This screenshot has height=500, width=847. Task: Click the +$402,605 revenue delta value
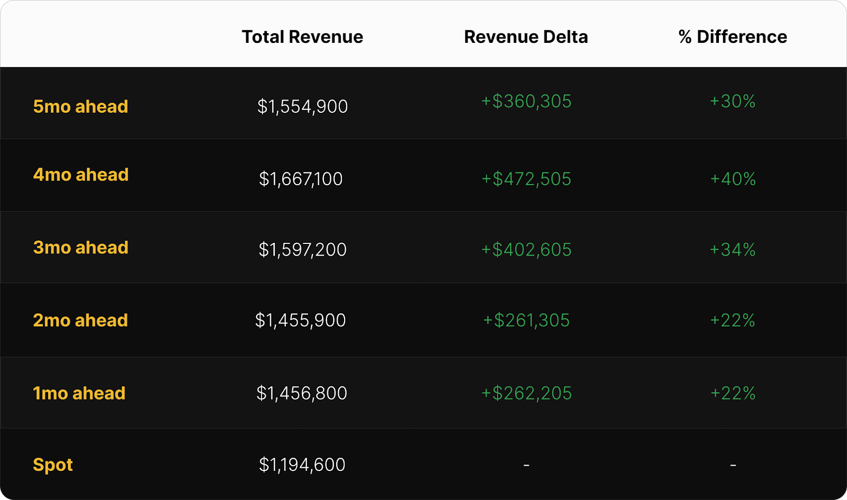coord(526,249)
